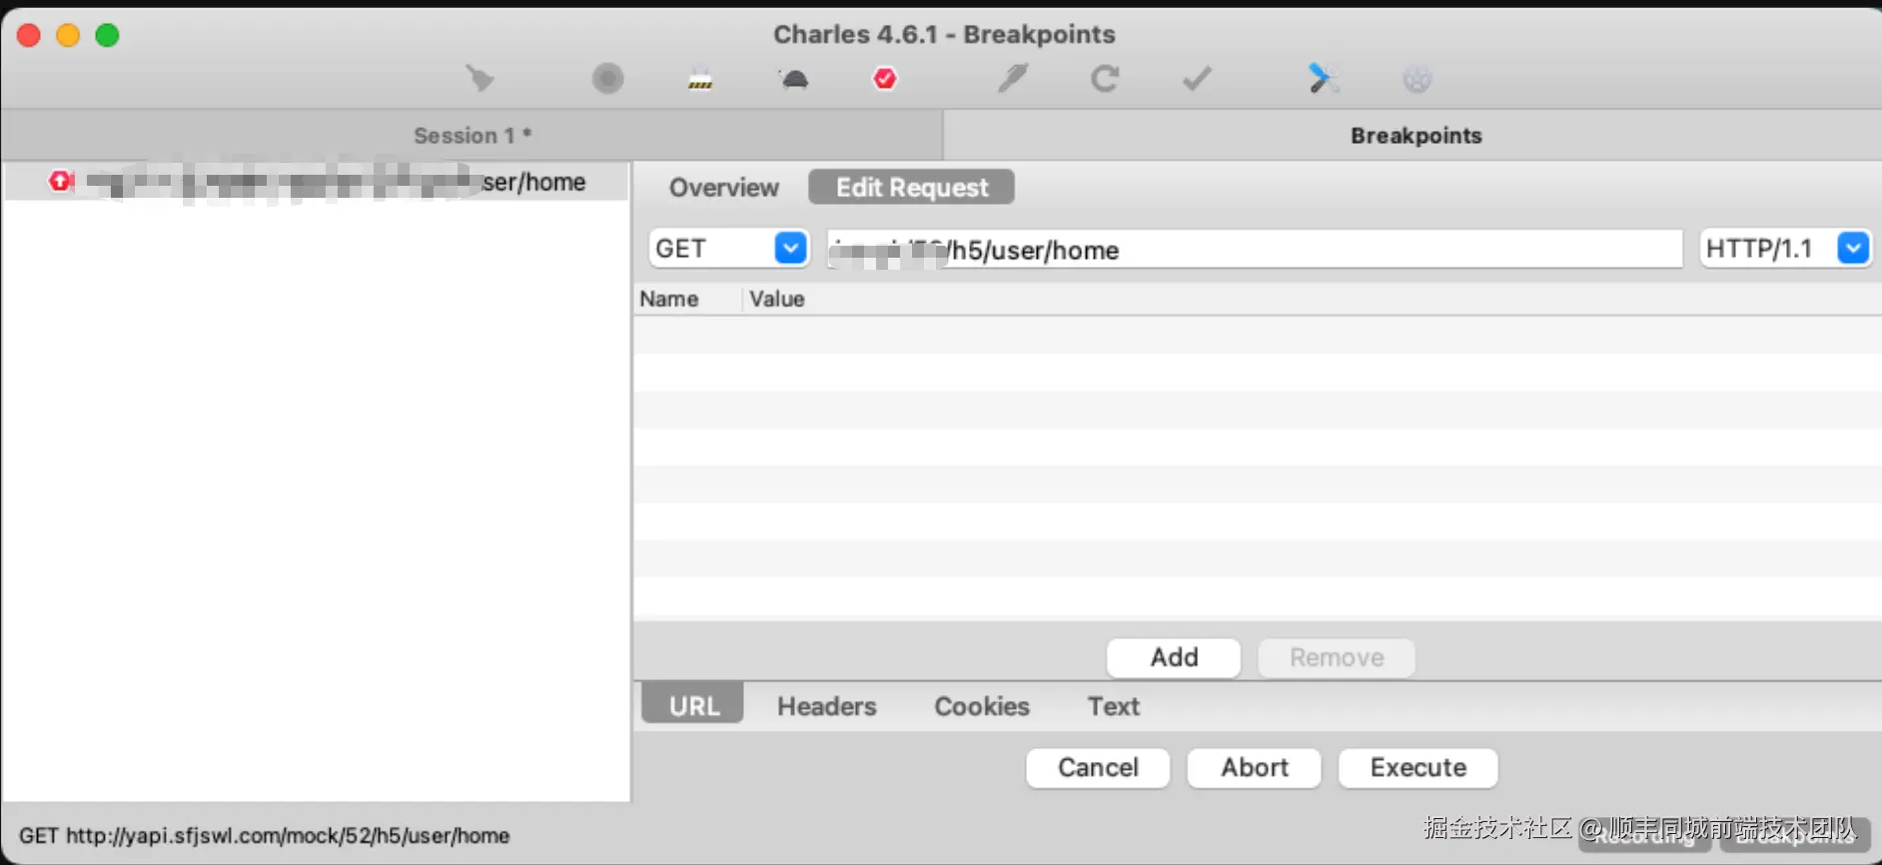Validate the request with the checkmark icon

tap(1197, 78)
